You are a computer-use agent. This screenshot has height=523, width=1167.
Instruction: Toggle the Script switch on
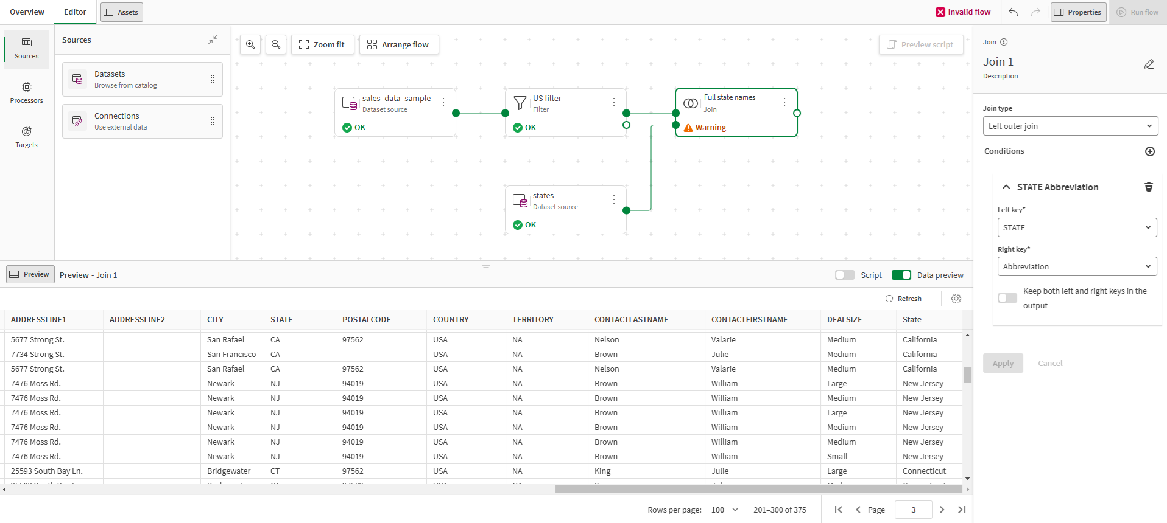[x=845, y=275]
